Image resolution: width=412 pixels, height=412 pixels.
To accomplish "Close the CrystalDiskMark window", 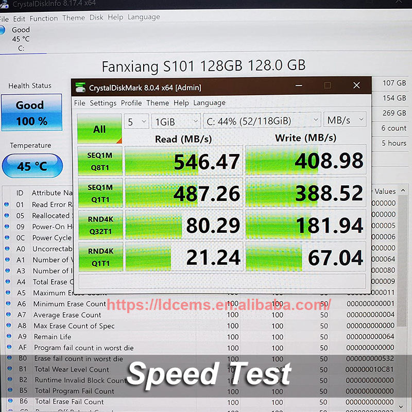I will (356, 85).
